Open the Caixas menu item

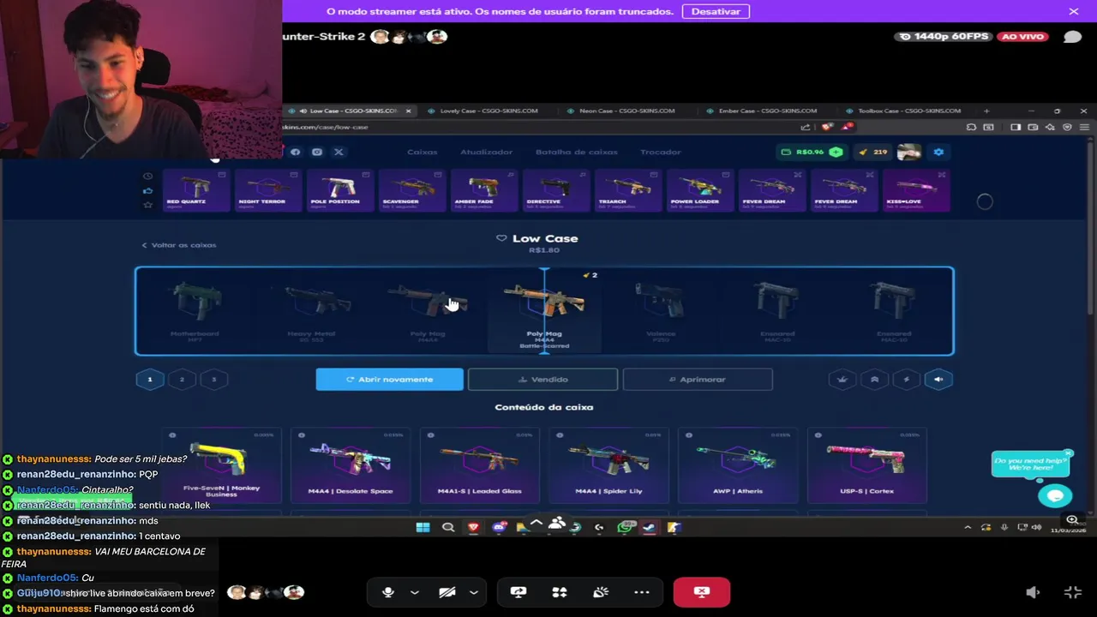click(422, 152)
